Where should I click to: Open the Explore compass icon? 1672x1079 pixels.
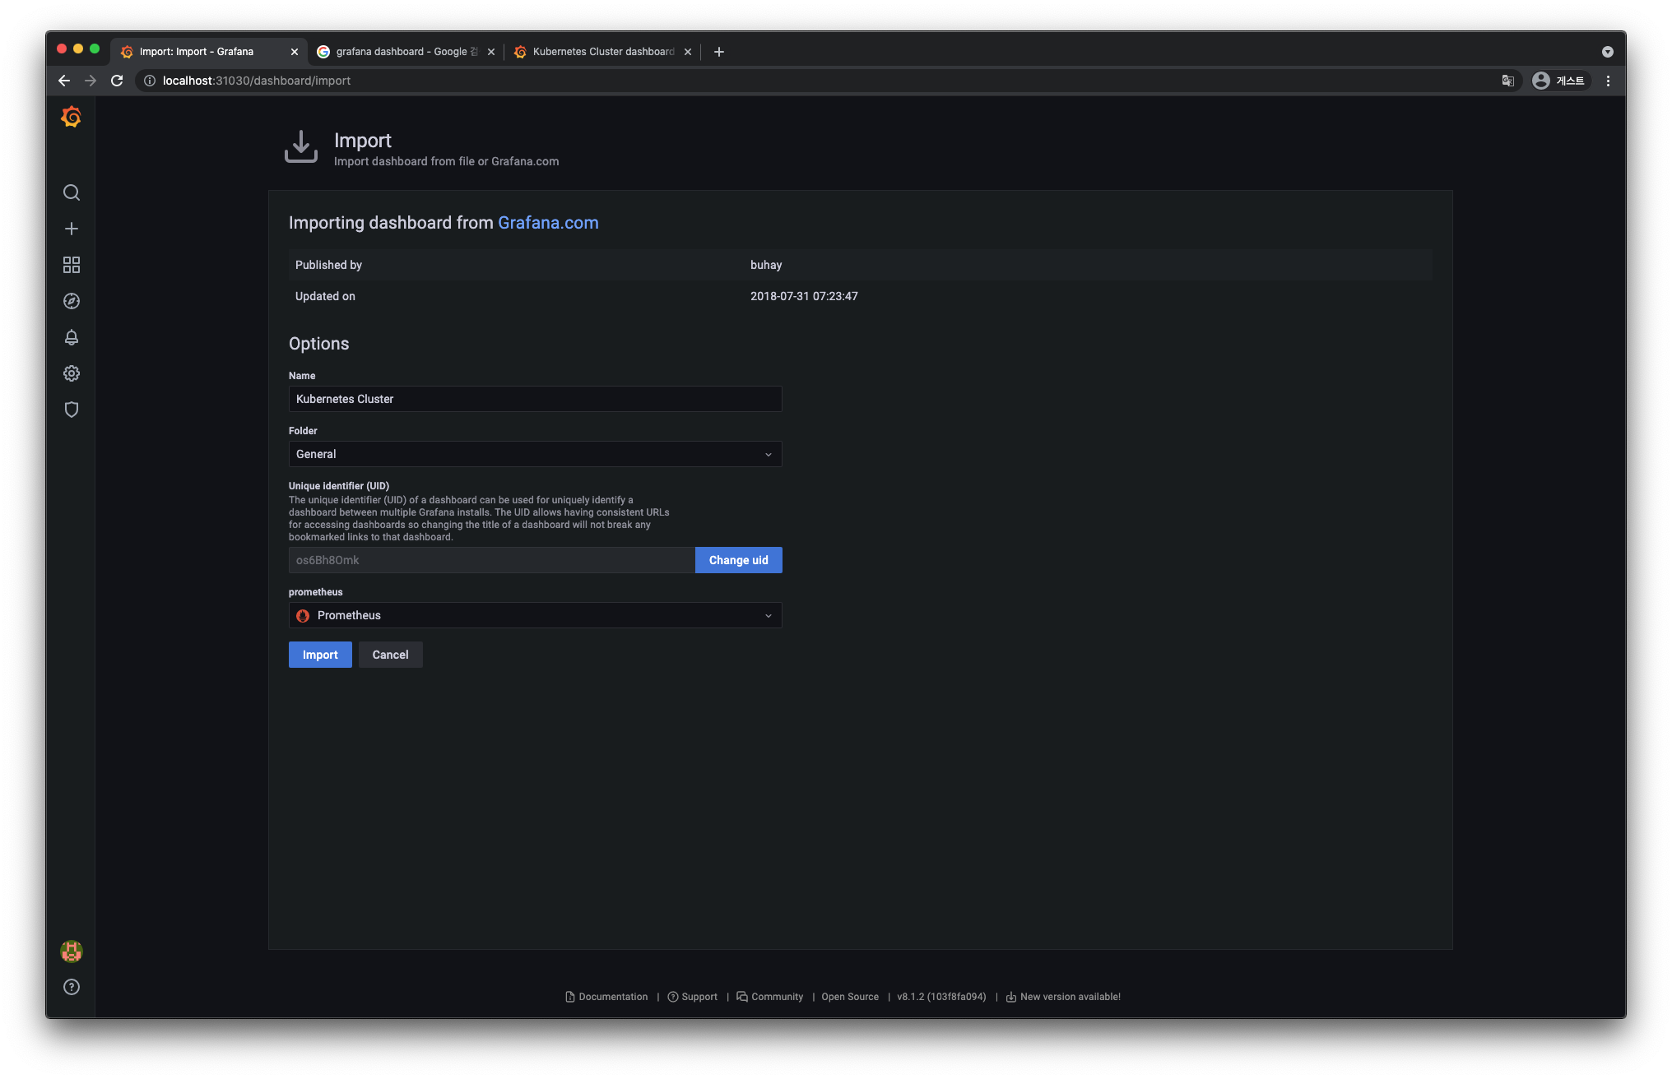click(72, 301)
